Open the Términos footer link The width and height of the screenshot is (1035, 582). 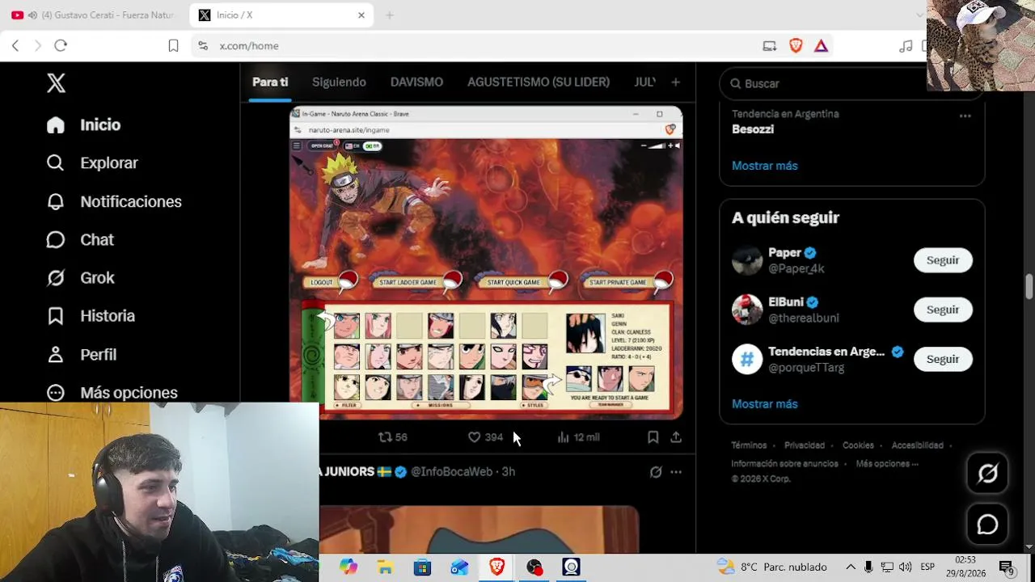(749, 445)
